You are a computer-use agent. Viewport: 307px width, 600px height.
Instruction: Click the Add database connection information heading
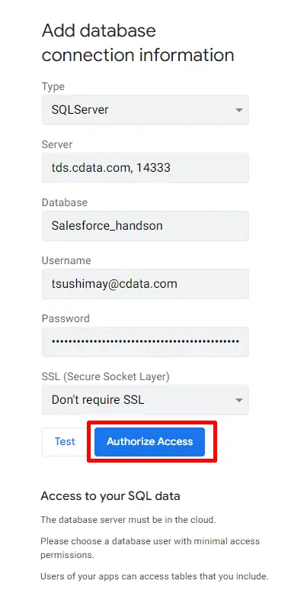click(x=138, y=43)
